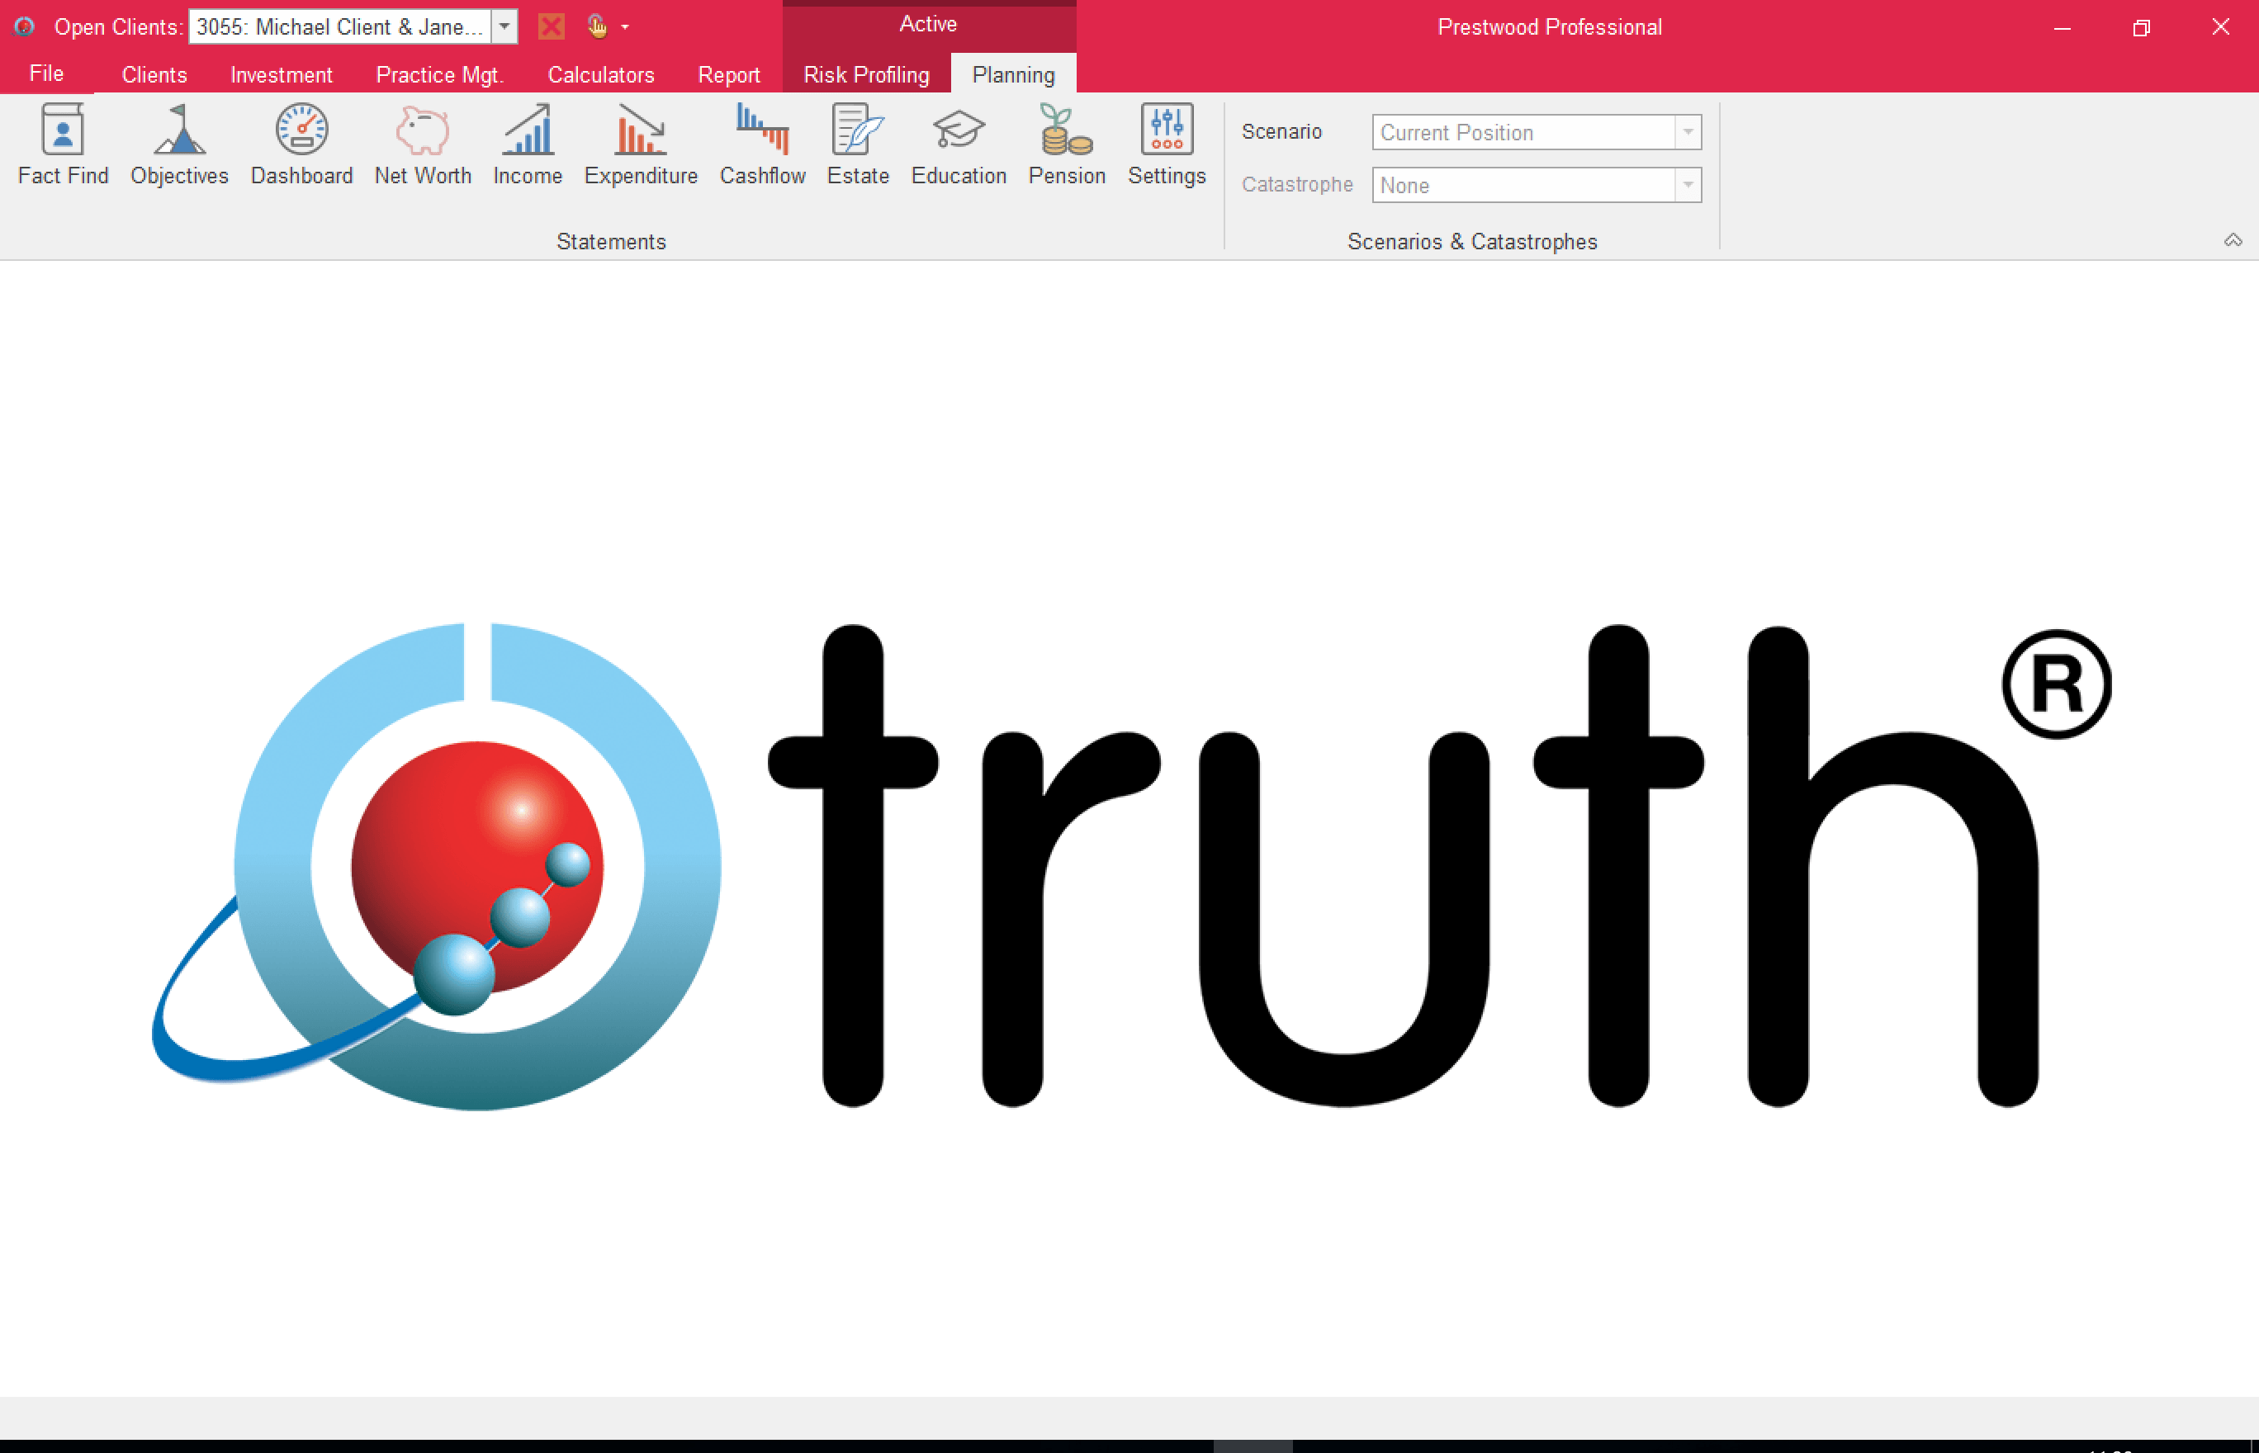Open the File menu

(46, 73)
